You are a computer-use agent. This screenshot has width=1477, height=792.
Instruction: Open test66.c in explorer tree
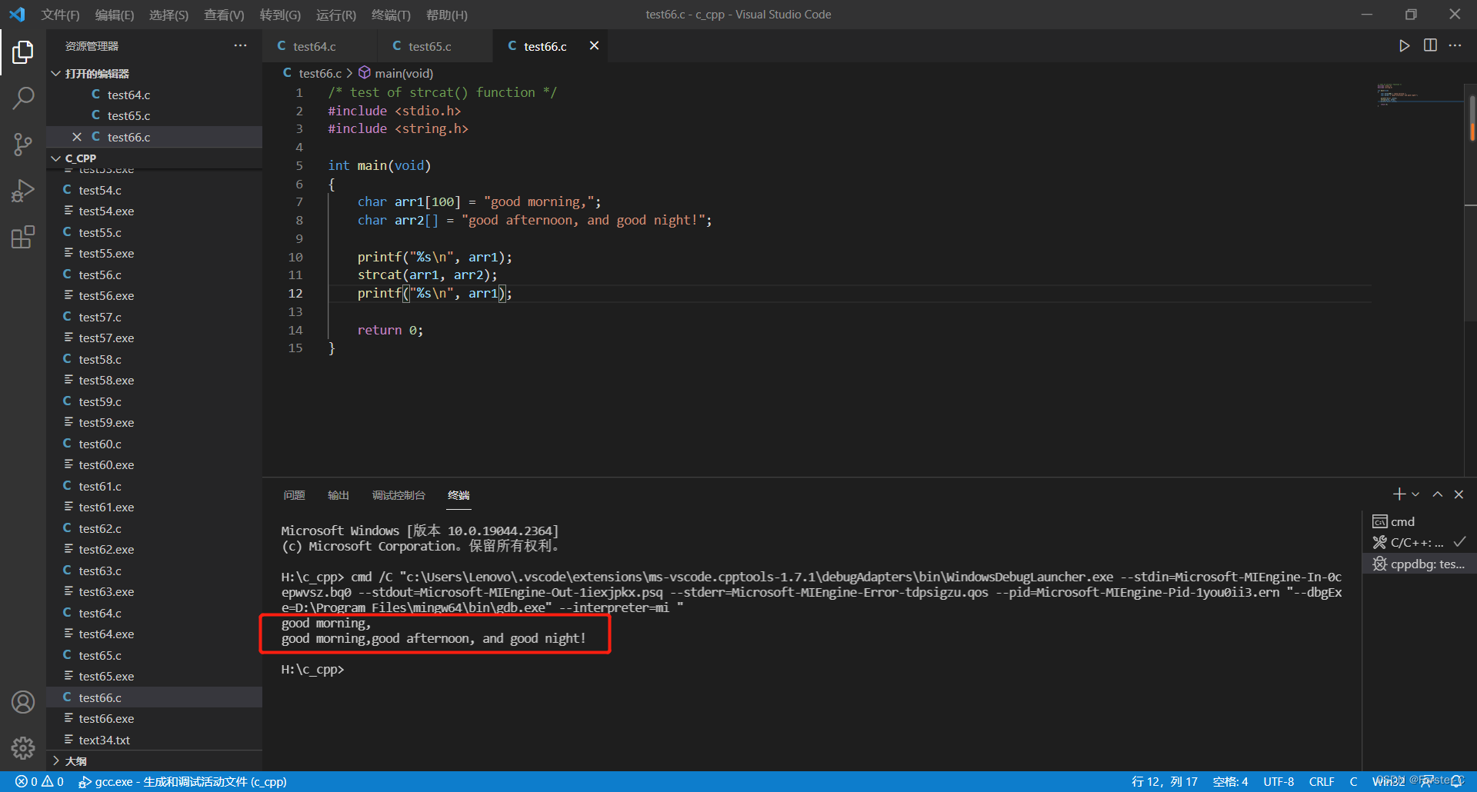click(154, 697)
